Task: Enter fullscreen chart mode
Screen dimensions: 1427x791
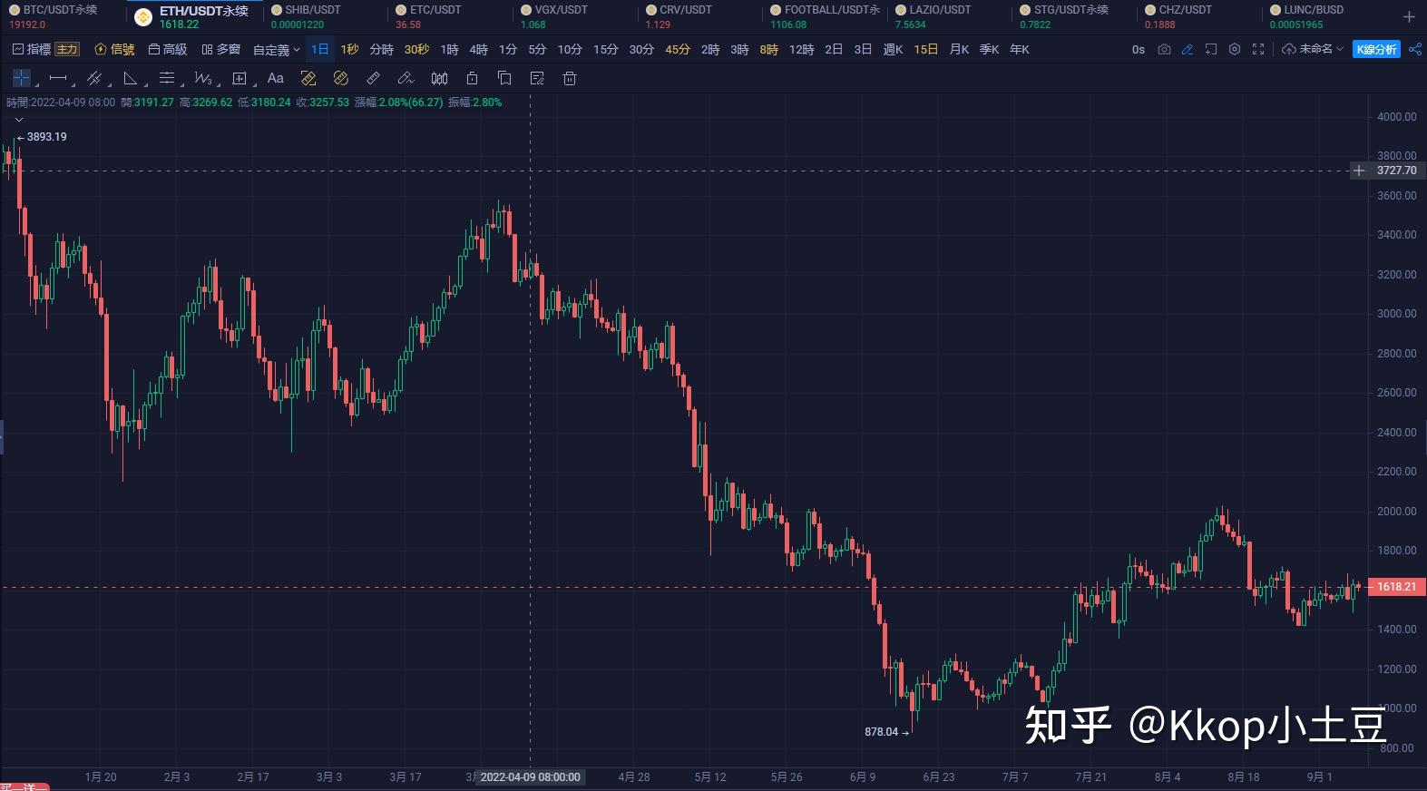Action: click(1258, 49)
